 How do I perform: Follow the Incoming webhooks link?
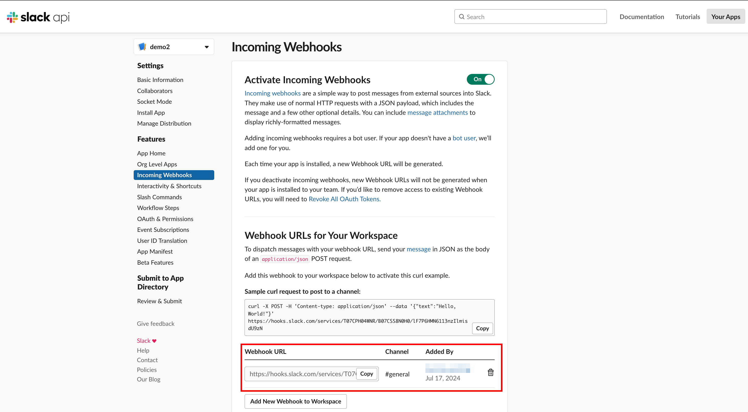(x=272, y=93)
